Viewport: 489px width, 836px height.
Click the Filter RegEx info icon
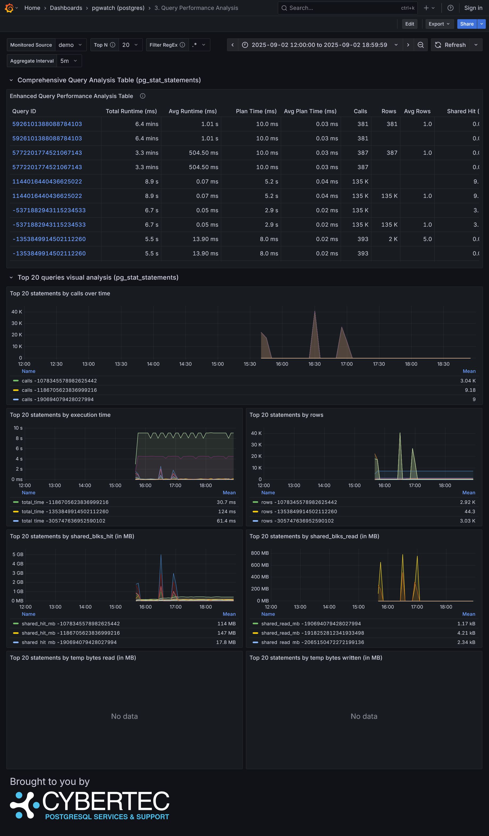[182, 45]
